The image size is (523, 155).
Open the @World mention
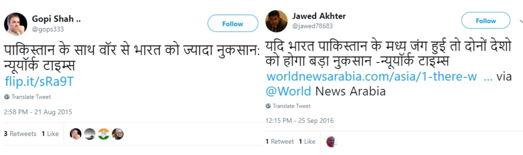288,91
